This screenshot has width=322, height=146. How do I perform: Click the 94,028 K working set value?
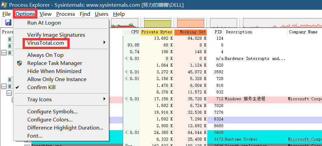tap(197, 38)
